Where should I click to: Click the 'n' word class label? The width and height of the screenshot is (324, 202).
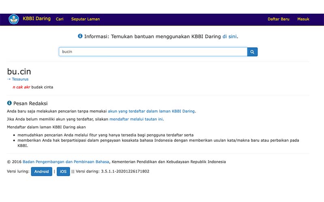14,87
